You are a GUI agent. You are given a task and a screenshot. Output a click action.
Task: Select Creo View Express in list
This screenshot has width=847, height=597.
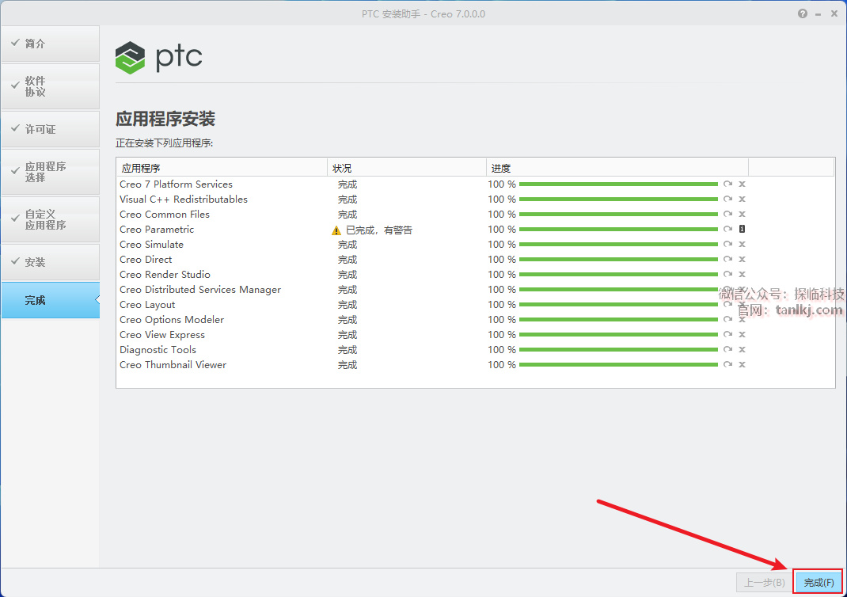(162, 335)
